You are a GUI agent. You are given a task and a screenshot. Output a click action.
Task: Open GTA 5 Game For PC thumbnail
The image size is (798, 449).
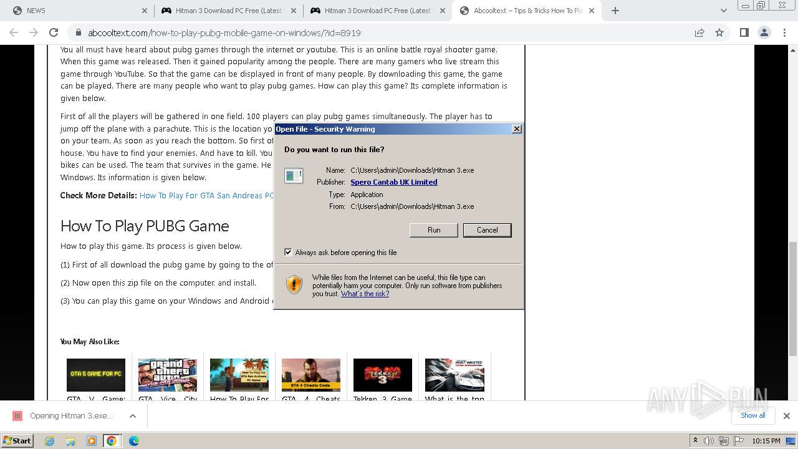tap(96, 375)
